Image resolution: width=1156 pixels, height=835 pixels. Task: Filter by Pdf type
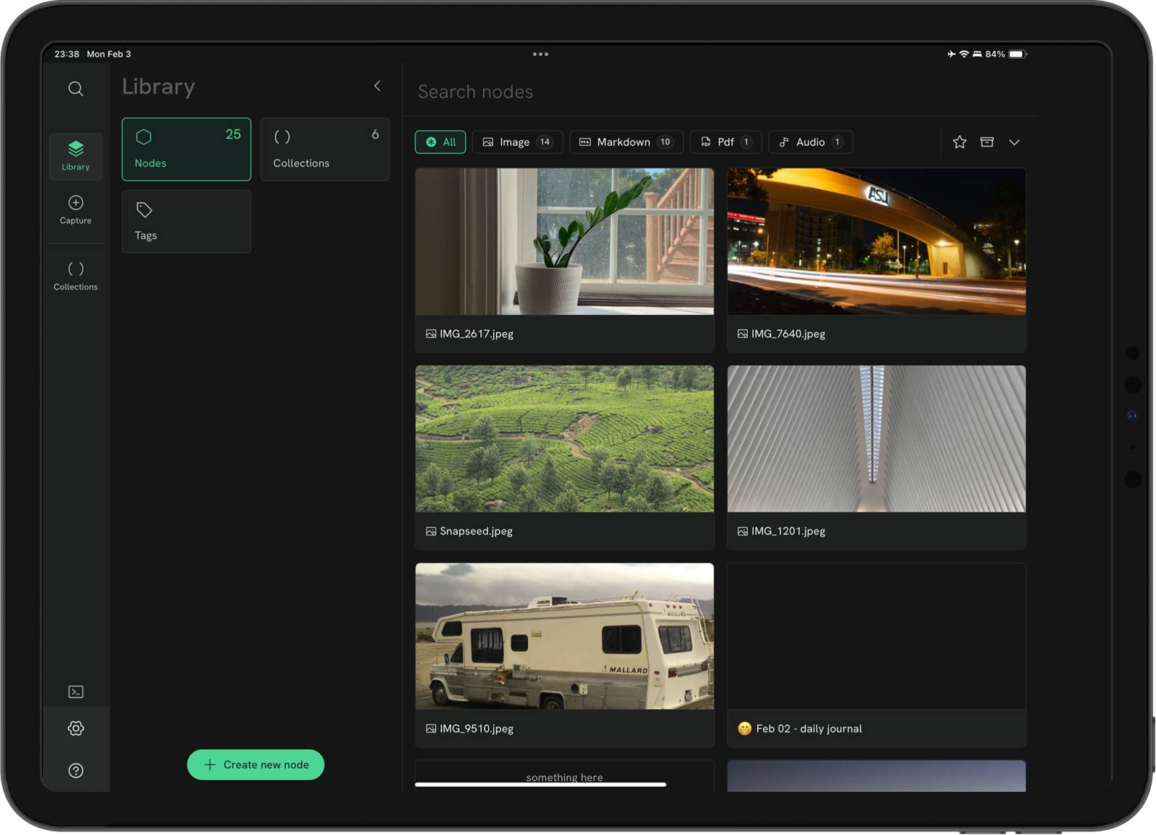(x=726, y=142)
